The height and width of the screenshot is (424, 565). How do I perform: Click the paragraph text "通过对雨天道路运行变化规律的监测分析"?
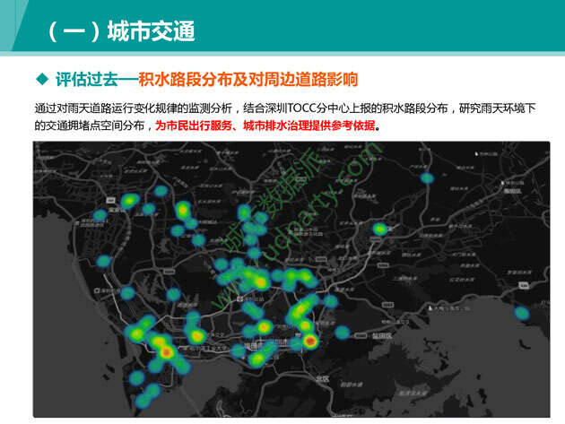[x=133, y=108]
